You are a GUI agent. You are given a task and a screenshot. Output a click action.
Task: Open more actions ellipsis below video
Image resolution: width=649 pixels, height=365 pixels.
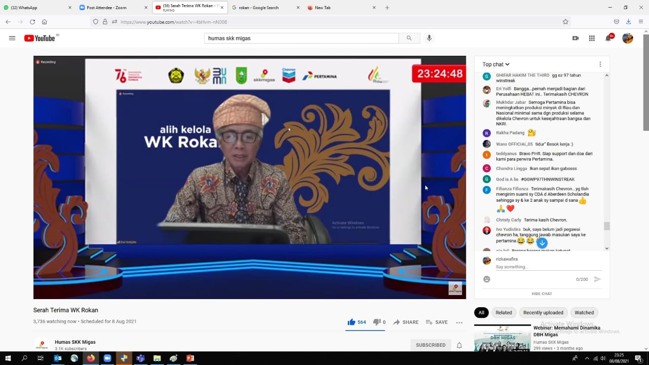(x=459, y=322)
